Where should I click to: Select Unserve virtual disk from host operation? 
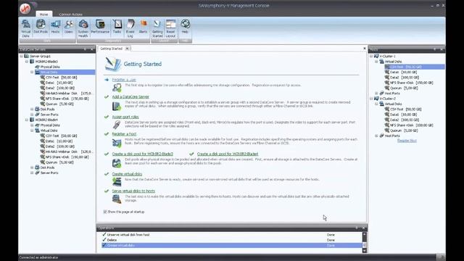pyautogui.click(x=231, y=235)
